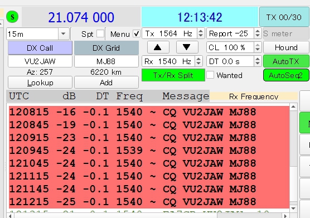Select the 120845 -19 decode row
Viewport: 310px width, 218px height.
point(149,125)
